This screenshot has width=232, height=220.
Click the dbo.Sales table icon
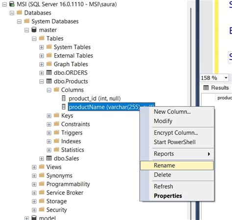point(49,158)
